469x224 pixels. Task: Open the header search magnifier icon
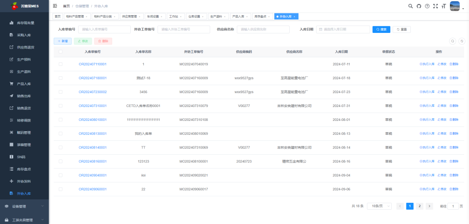pos(411,6)
